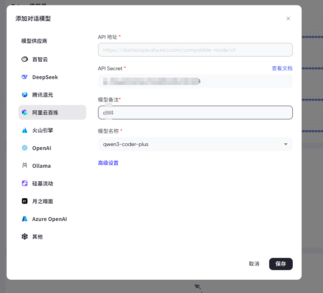Choose 腾讯混元 provider label
This screenshot has height=293, width=323.
pos(42,95)
